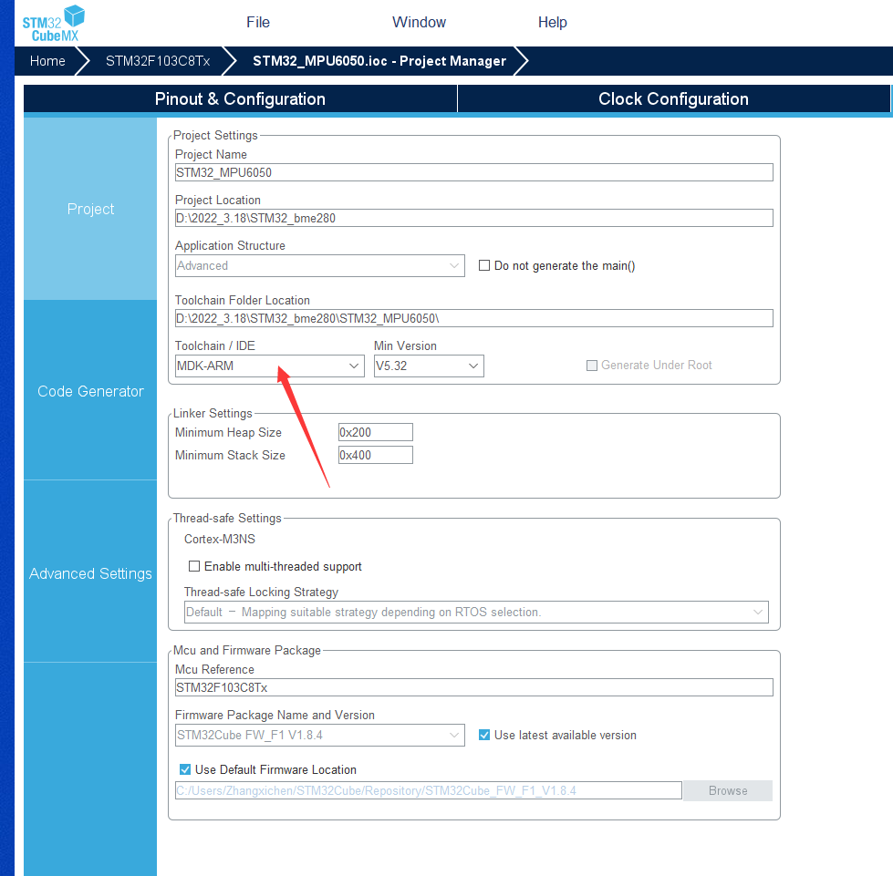The image size is (893, 876).
Task: Click the STM32CubeMX logo icon
Action: click(54, 24)
